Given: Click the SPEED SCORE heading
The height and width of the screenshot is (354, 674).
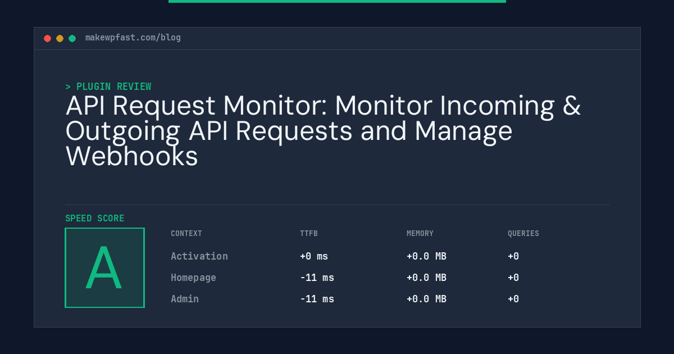Looking at the screenshot, I should coord(95,219).
